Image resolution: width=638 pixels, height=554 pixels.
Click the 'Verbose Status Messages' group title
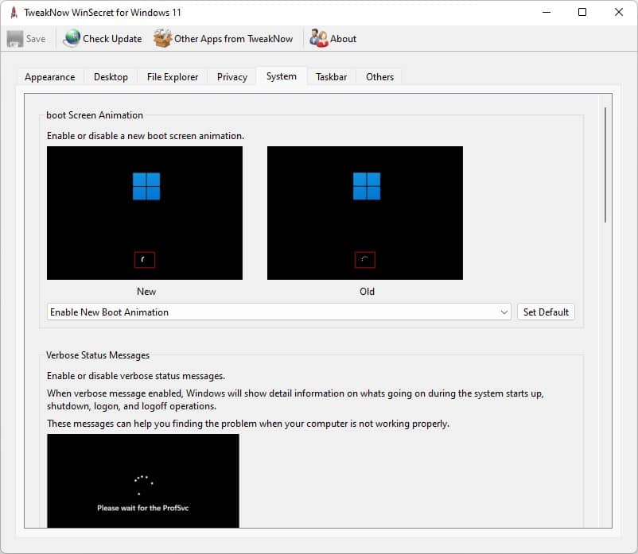98,354
